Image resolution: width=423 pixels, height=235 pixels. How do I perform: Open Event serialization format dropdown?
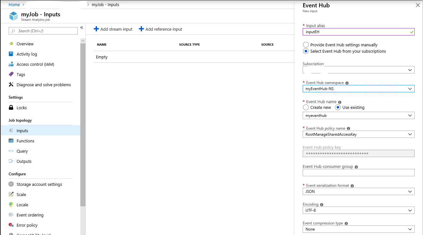tap(358, 192)
